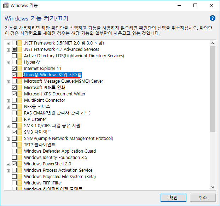220x206 pixels.
Task: Expand the NFS용 서비스 node
Action: tap(8, 107)
